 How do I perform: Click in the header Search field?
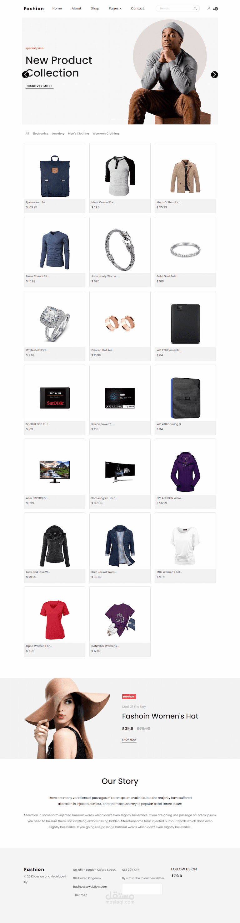[175, 8]
